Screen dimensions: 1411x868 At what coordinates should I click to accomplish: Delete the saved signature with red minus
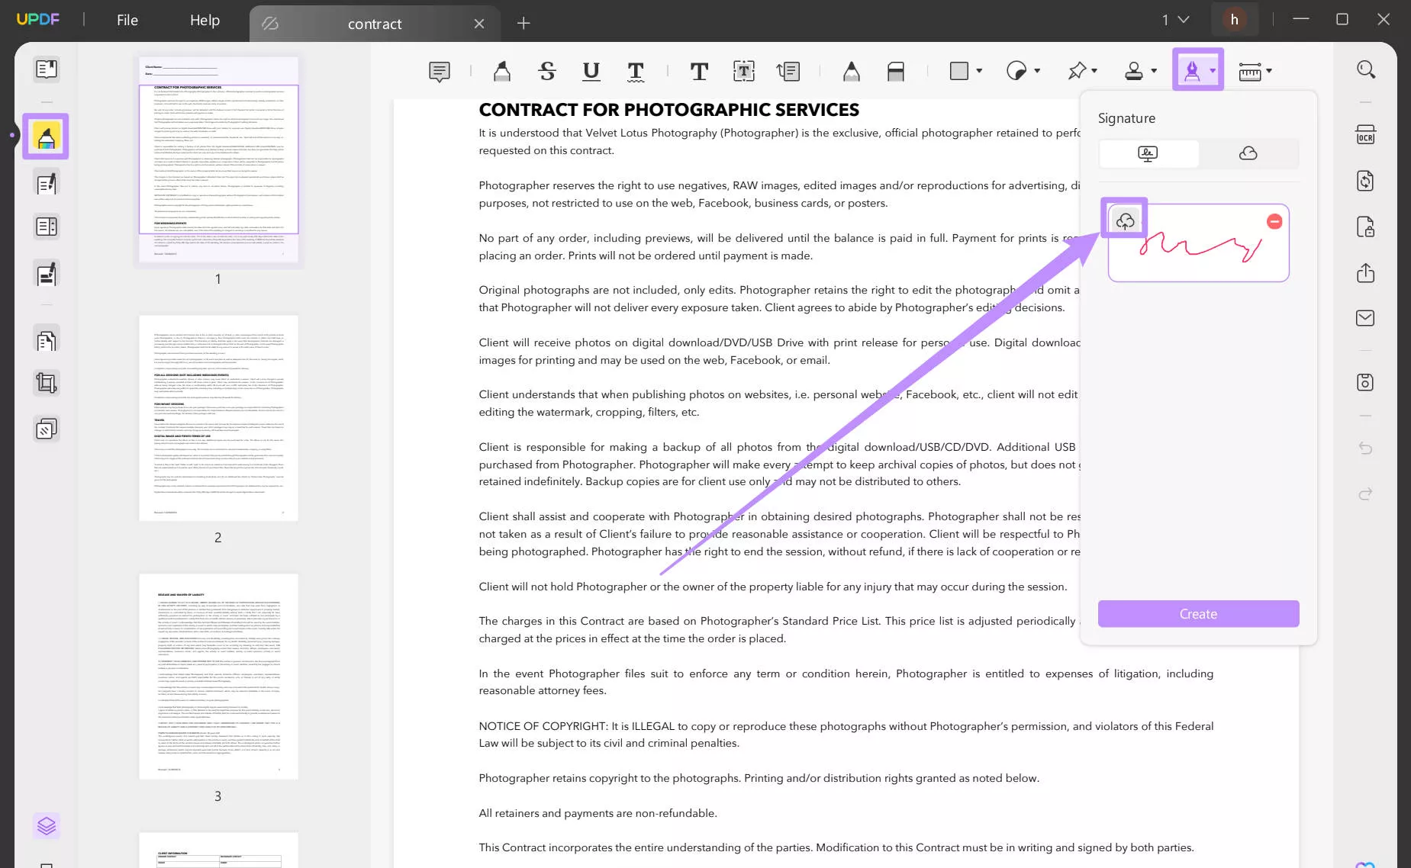[x=1274, y=221]
